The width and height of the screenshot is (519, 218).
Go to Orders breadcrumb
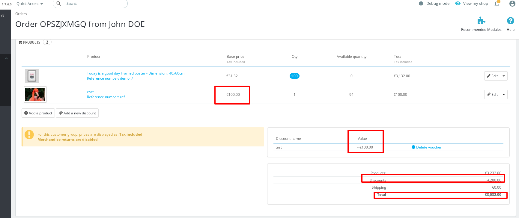pos(21,14)
